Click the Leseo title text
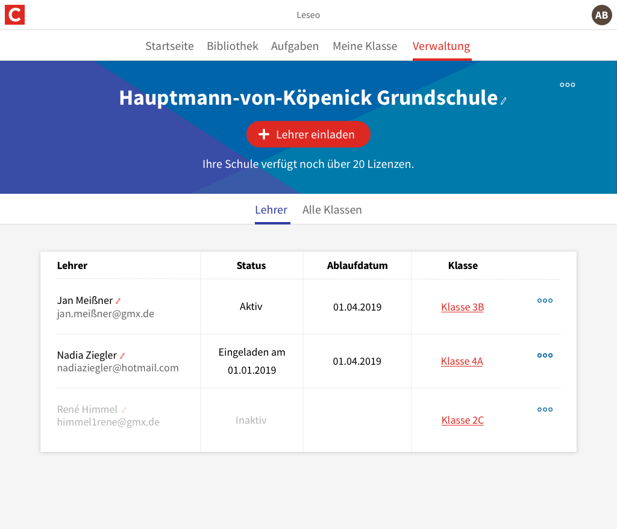The width and height of the screenshot is (617, 529). [x=308, y=15]
